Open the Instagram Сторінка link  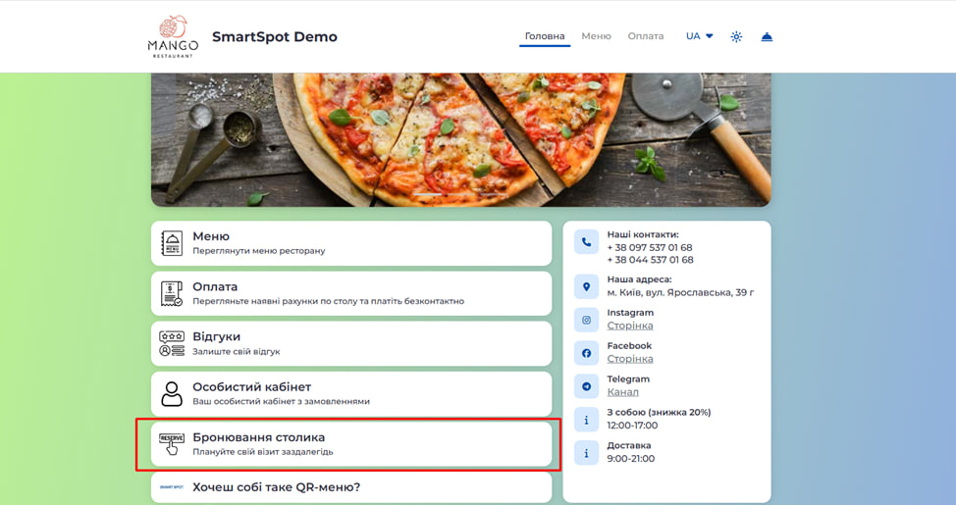click(629, 326)
